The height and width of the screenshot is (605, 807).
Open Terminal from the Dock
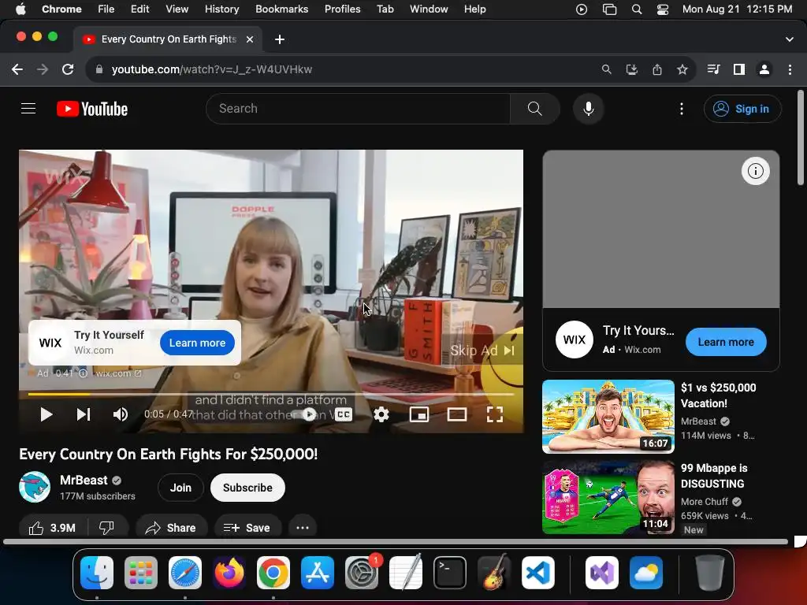pyautogui.click(x=450, y=573)
